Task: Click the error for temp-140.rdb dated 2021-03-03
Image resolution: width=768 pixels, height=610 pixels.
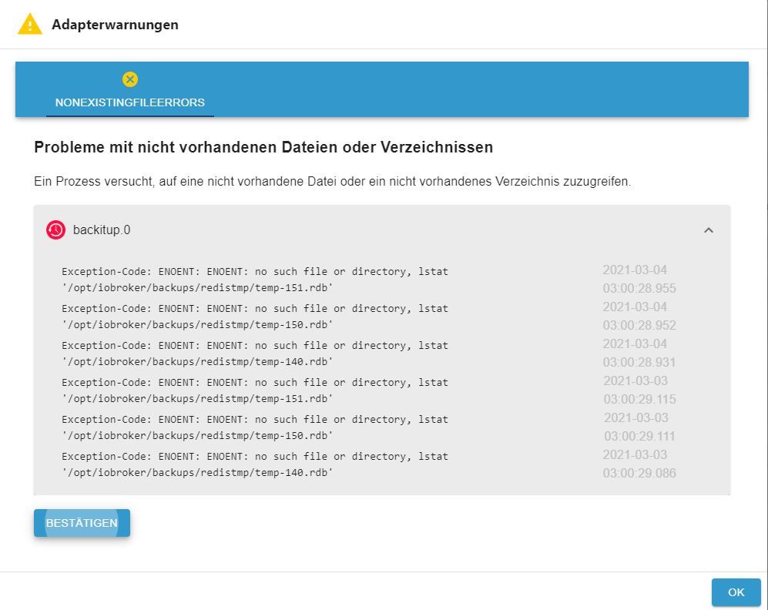Action: click(255, 464)
